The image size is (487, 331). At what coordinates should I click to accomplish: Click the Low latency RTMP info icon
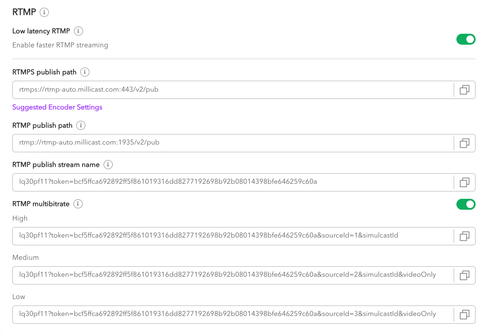pyautogui.click(x=79, y=31)
